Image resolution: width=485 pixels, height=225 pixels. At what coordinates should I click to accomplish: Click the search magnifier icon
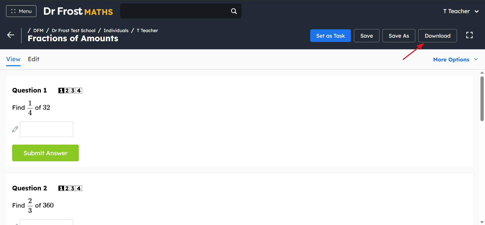[234, 11]
